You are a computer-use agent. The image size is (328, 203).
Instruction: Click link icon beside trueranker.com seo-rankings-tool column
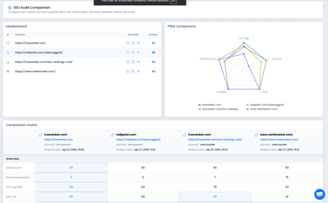(x=184, y=135)
